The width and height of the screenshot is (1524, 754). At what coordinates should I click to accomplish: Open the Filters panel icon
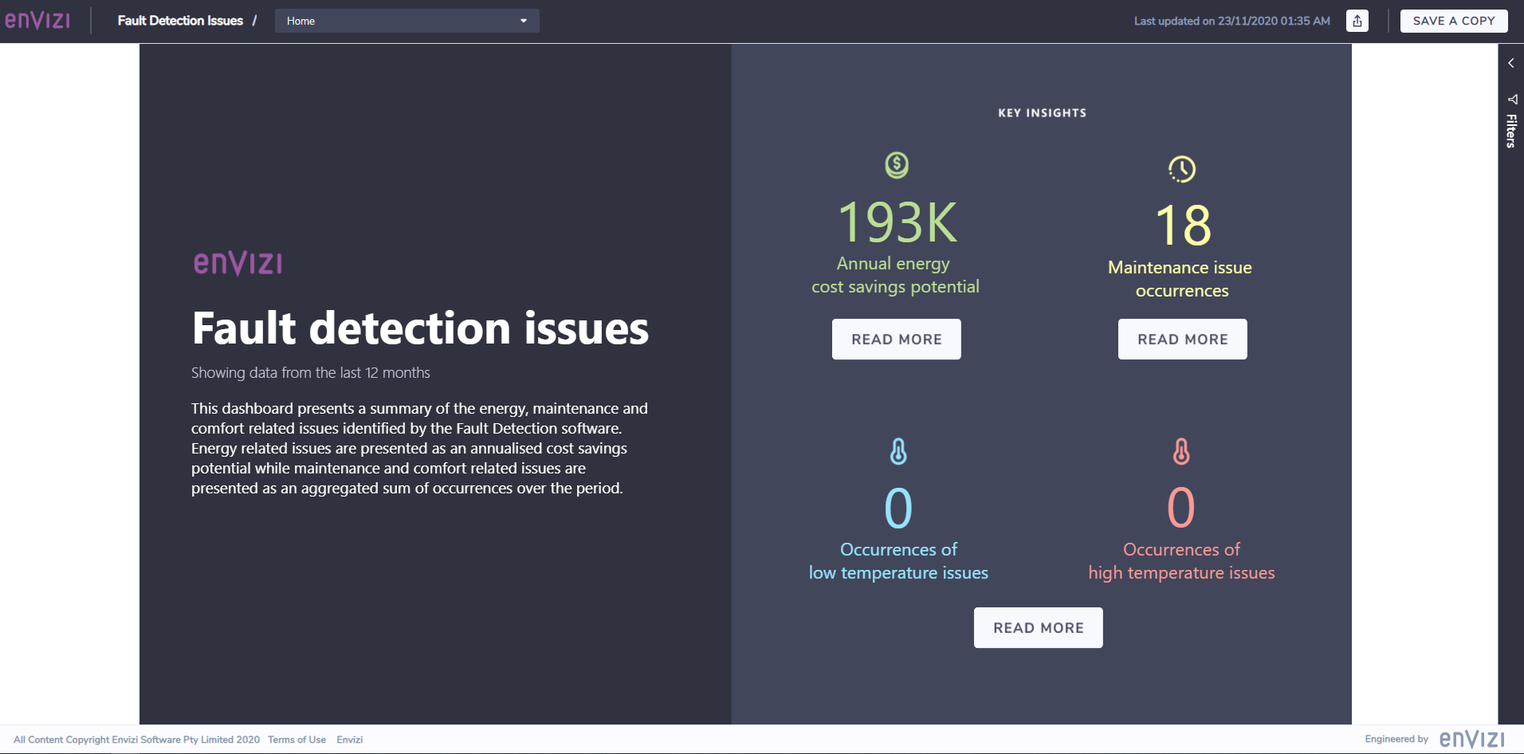[1511, 100]
